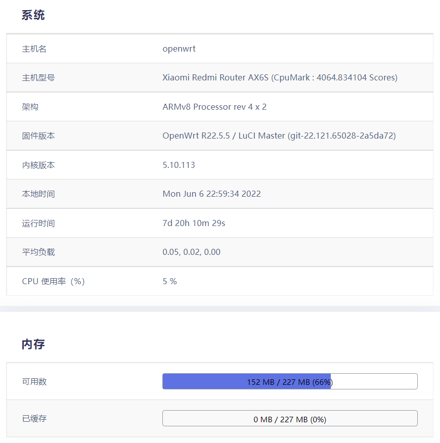The height and width of the screenshot is (443, 440).
Task: Select the local time value "Mon Jun 6 22:59:34 2022"
Action: [211, 194]
